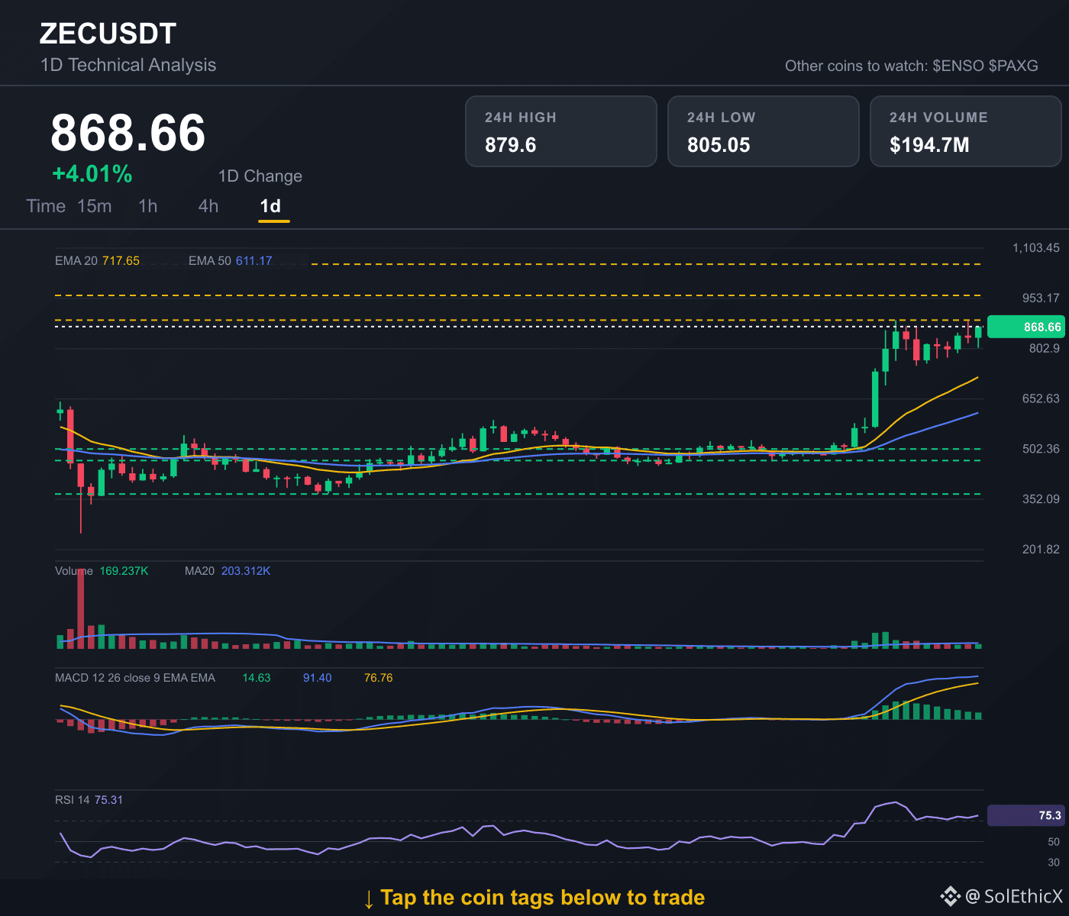The image size is (1069, 916).
Task: Click the MACD 12 26 close 9 label
Action: (135, 678)
